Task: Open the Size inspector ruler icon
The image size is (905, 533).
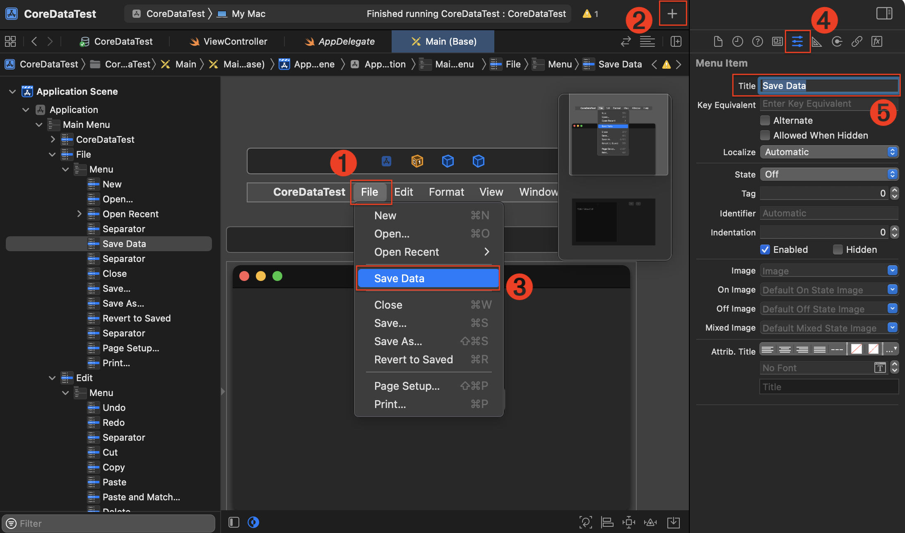Action: coord(817,41)
